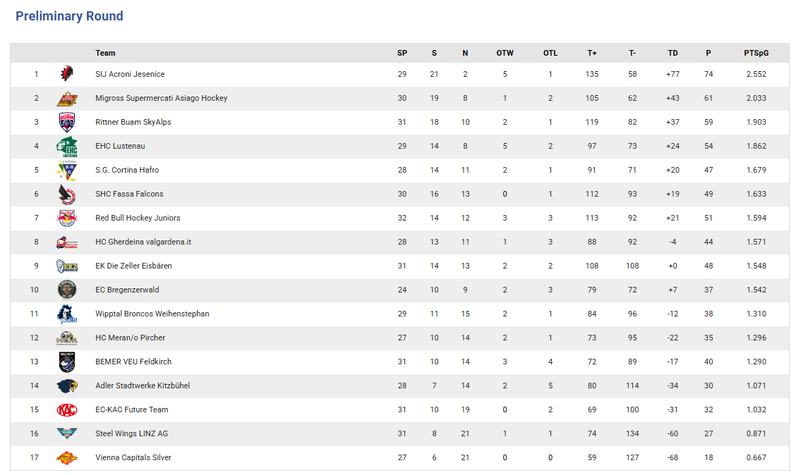Click the Preliminary Round heading
This screenshot has width=796, height=475.
click(69, 16)
